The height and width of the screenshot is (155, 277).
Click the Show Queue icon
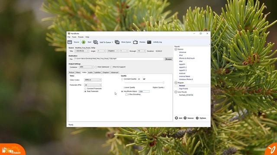click(117, 42)
